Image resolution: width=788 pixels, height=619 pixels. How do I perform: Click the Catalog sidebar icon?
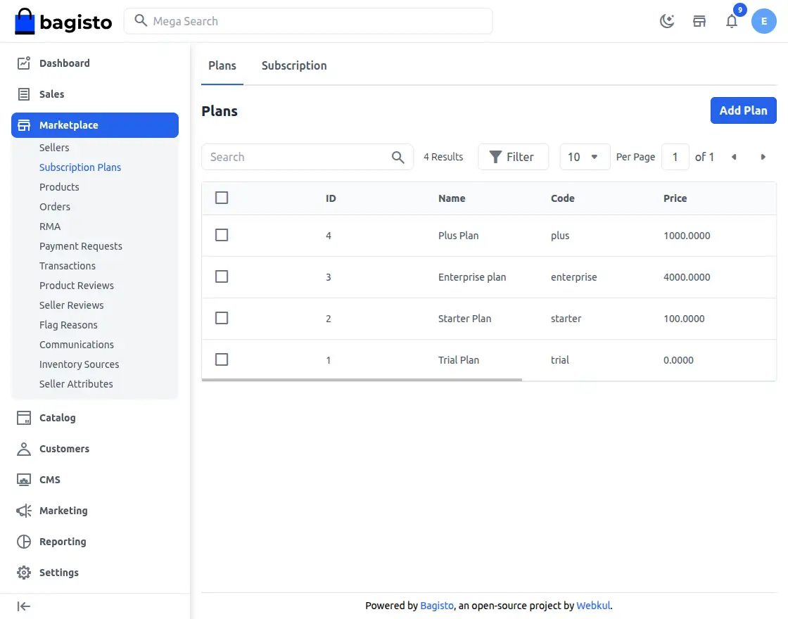click(x=24, y=417)
